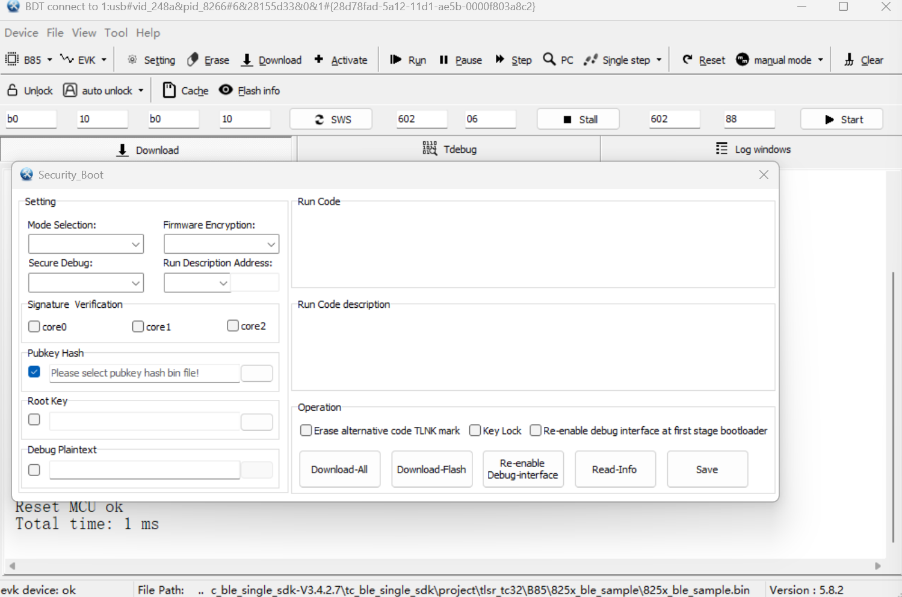
Task: Expand the Mode Selection dropdown
Action: click(86, 244)
